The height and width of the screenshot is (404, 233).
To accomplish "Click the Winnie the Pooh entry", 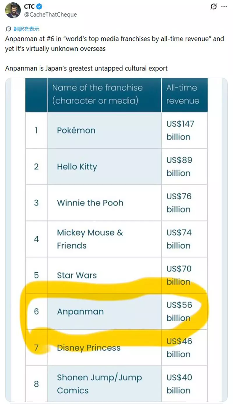I will (90, 203).
